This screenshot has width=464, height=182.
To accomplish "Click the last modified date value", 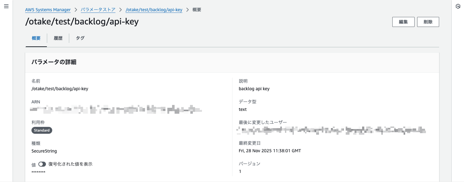I will pyautogui.click(x=270, y=151).
